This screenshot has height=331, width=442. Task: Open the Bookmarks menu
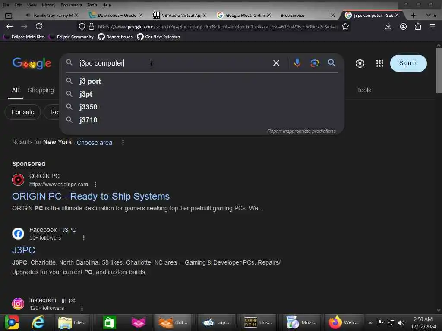pos(71,5)
